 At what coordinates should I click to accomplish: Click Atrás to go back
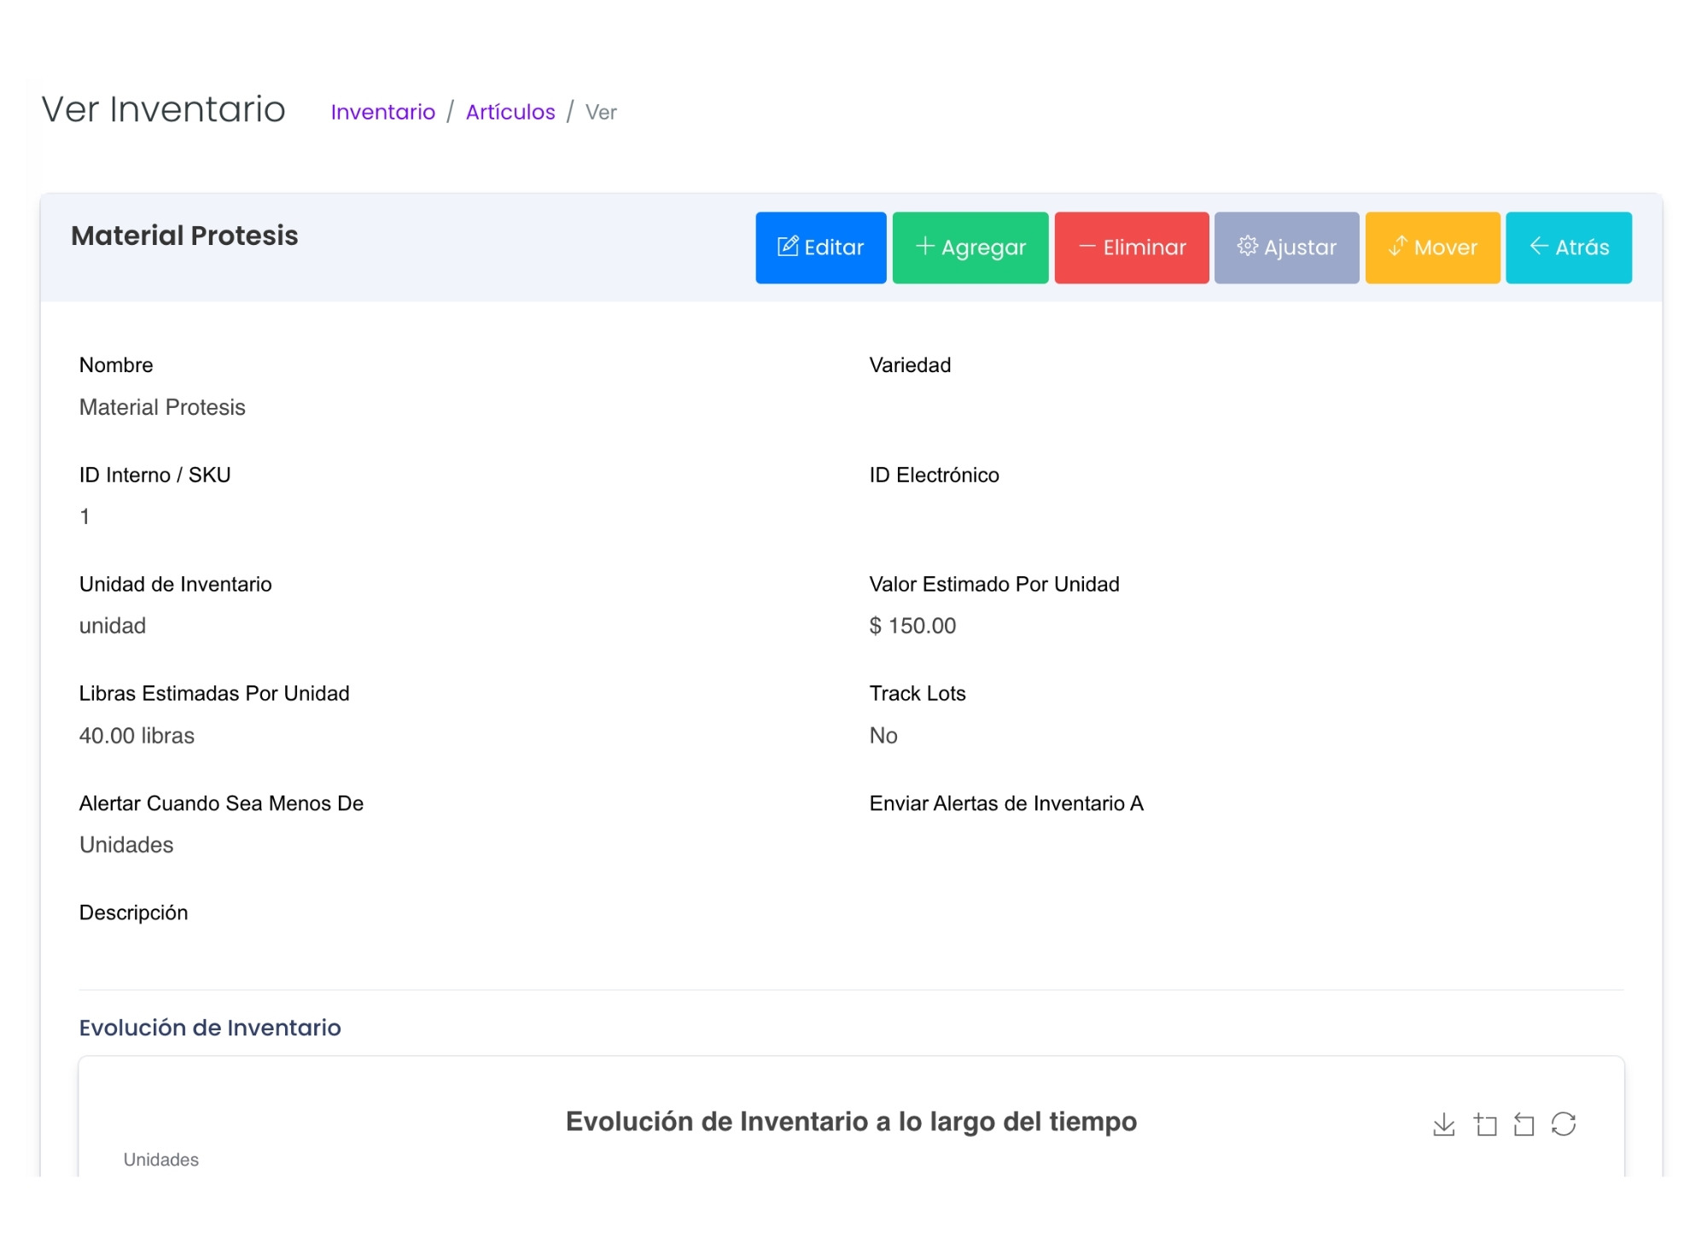tap(1569, 247)
